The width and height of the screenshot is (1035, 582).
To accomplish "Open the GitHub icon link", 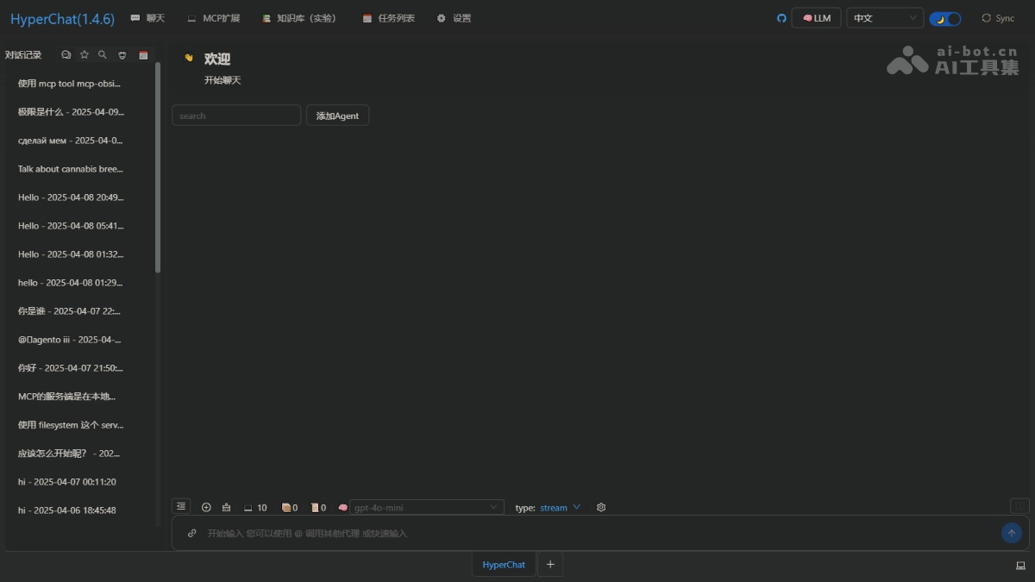I will 781,18.
